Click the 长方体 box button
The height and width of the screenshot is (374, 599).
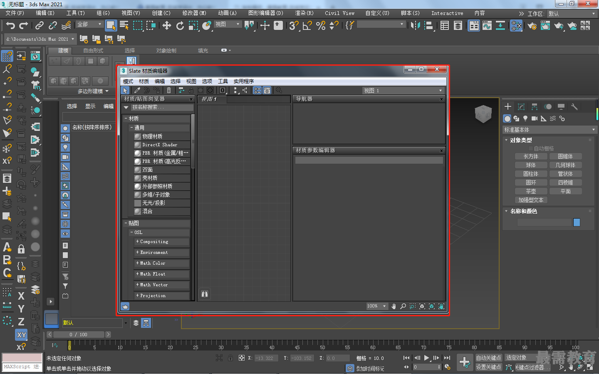tap(531, 156)
